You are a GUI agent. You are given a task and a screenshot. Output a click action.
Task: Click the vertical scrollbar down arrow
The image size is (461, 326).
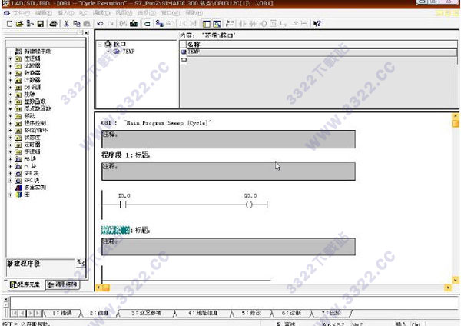coord(455,280)
